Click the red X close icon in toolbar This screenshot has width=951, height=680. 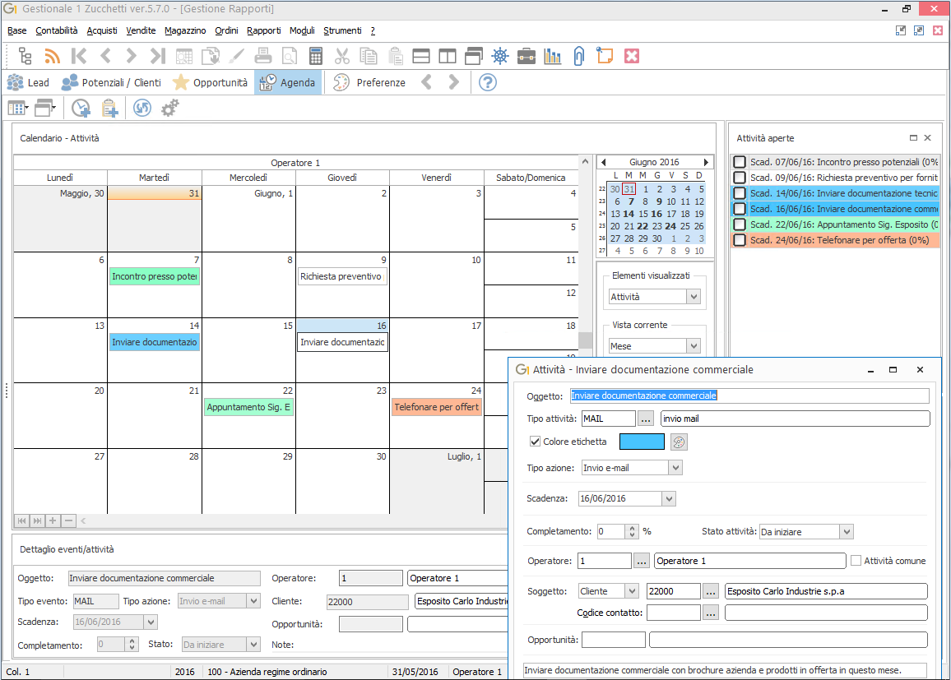631,57
